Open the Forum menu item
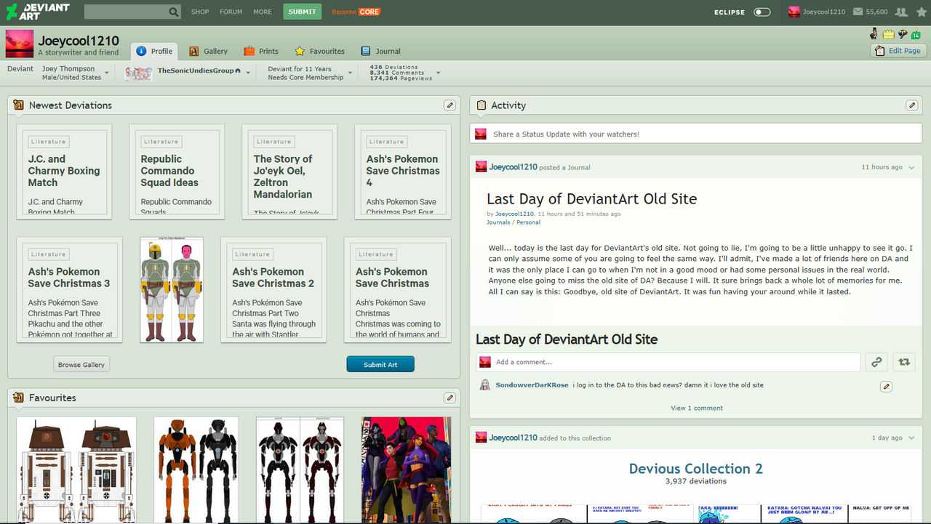The width and height of the screenshot is (931, 524). [x=231, y=12]
